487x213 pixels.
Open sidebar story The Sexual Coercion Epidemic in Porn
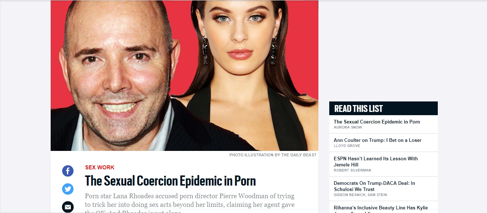[x=377, y=122]
